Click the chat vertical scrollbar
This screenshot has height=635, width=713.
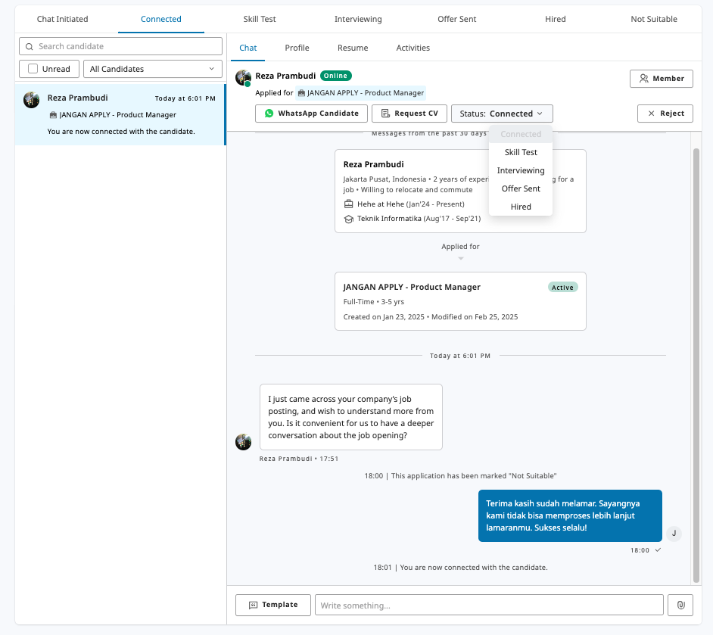[696, 365]
